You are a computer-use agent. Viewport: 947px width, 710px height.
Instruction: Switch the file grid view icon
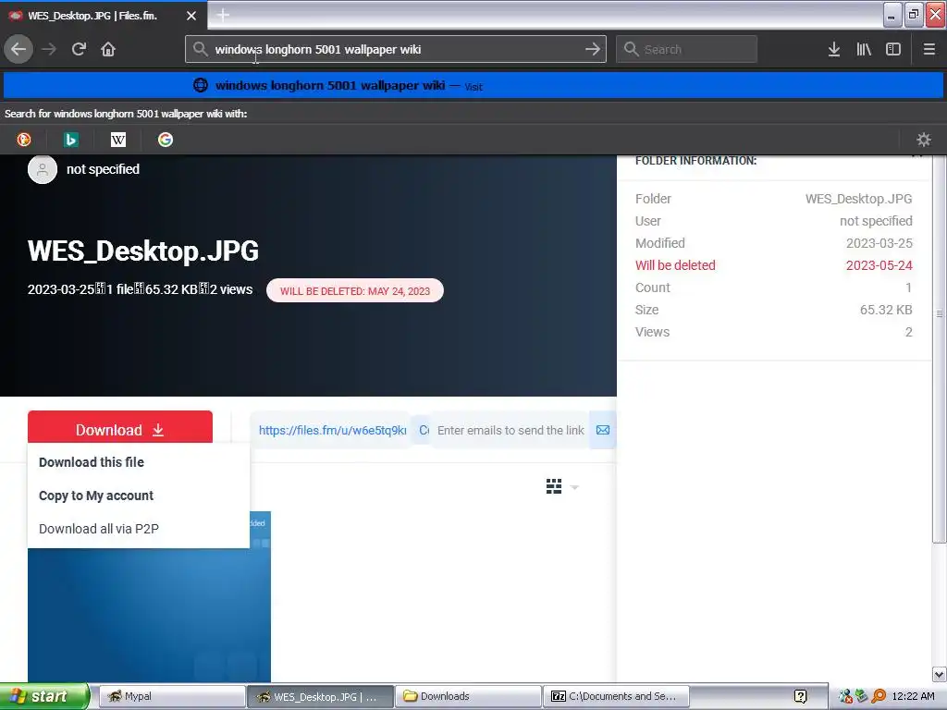pyautogui.click(x=554, y=486)
